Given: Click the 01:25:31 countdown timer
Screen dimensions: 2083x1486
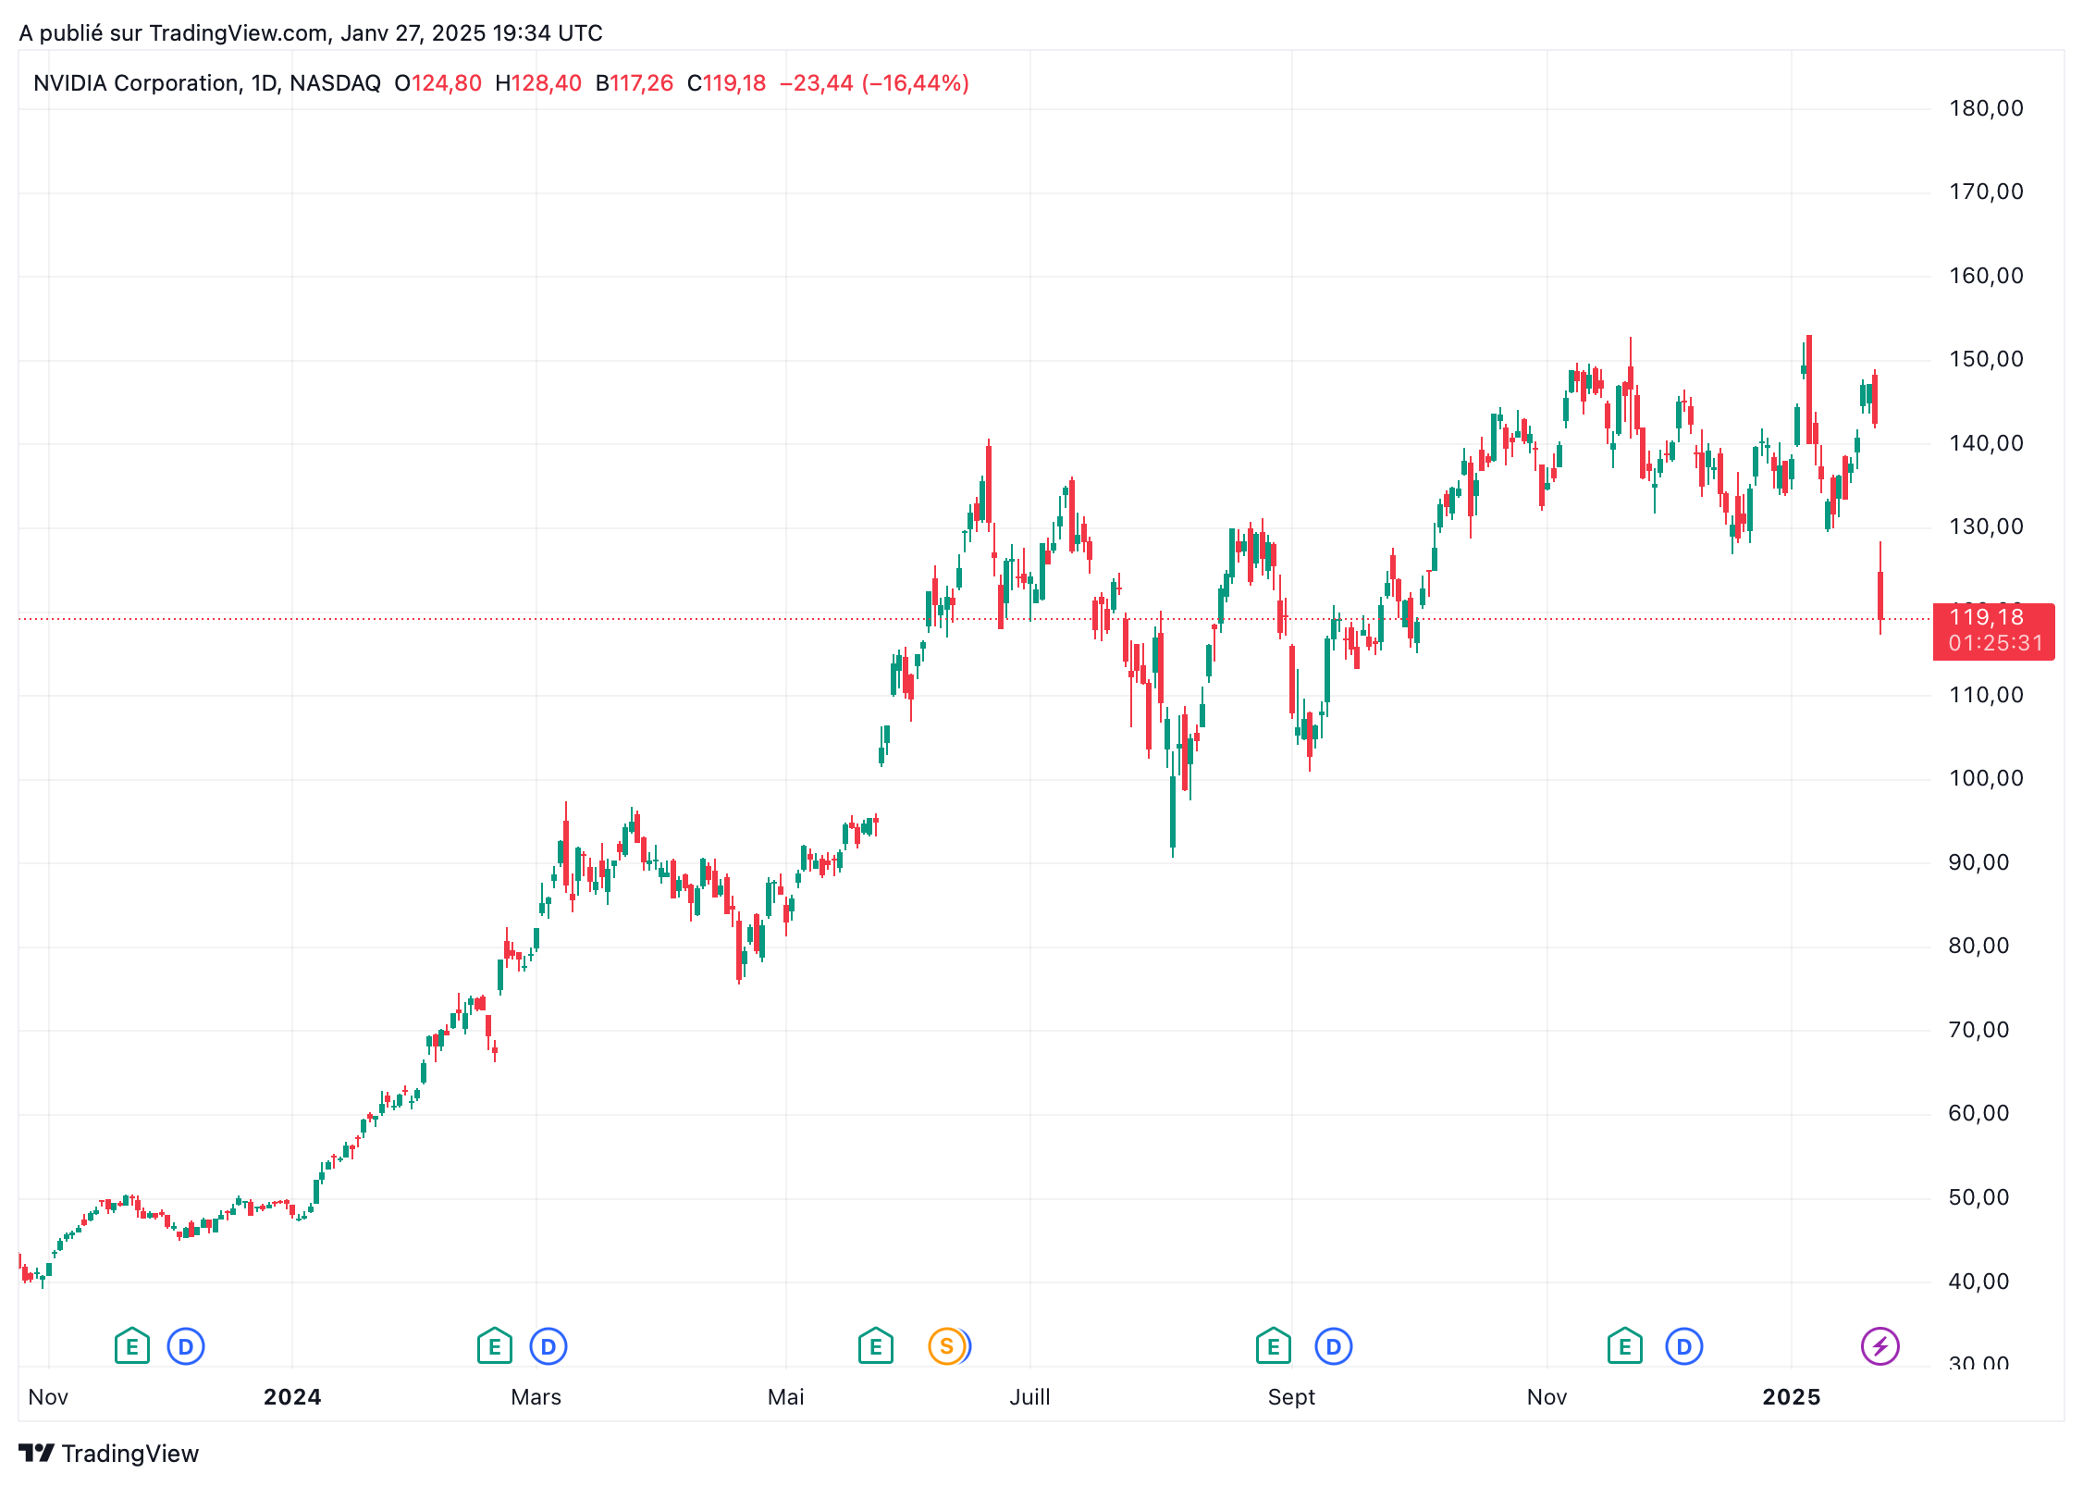Looking at the screenshot, I should coord(1995,643).
